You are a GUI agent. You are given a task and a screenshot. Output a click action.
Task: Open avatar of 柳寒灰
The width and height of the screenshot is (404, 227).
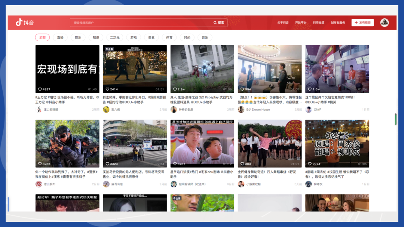pos(308,184)
